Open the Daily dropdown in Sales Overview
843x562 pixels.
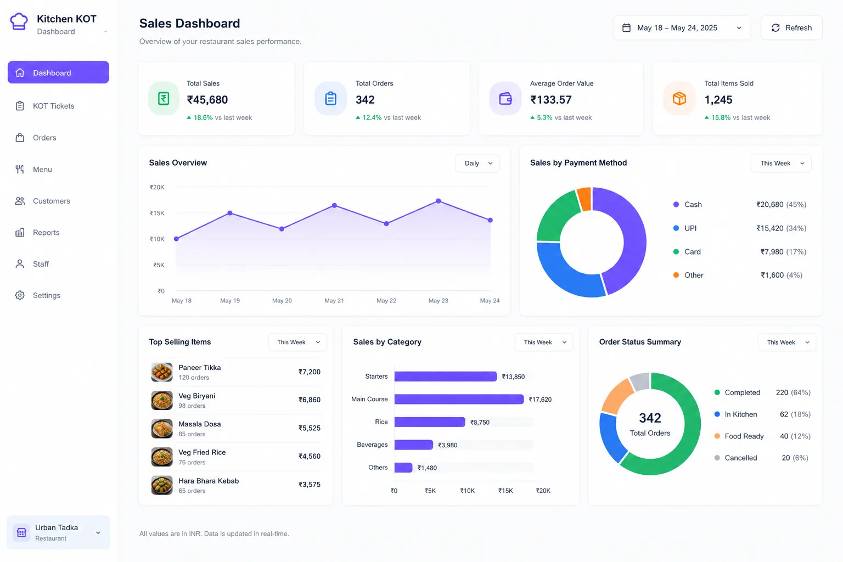[477, 163]
